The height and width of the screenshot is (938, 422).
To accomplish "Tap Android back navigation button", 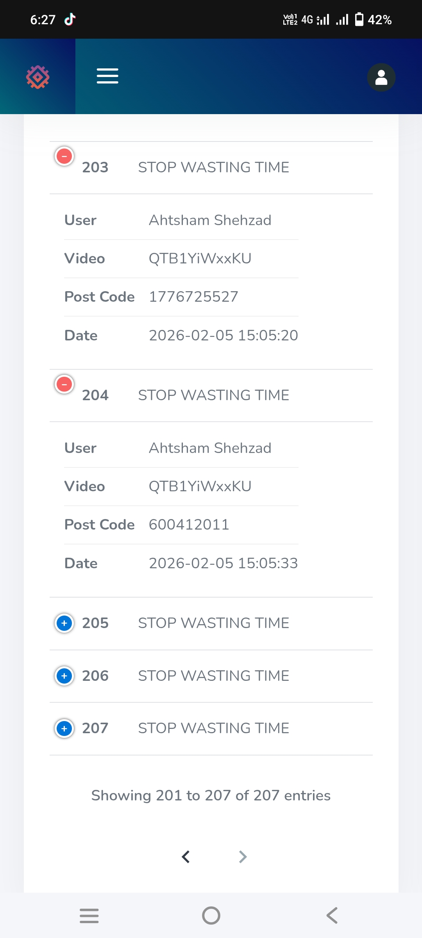I will 332,916.
